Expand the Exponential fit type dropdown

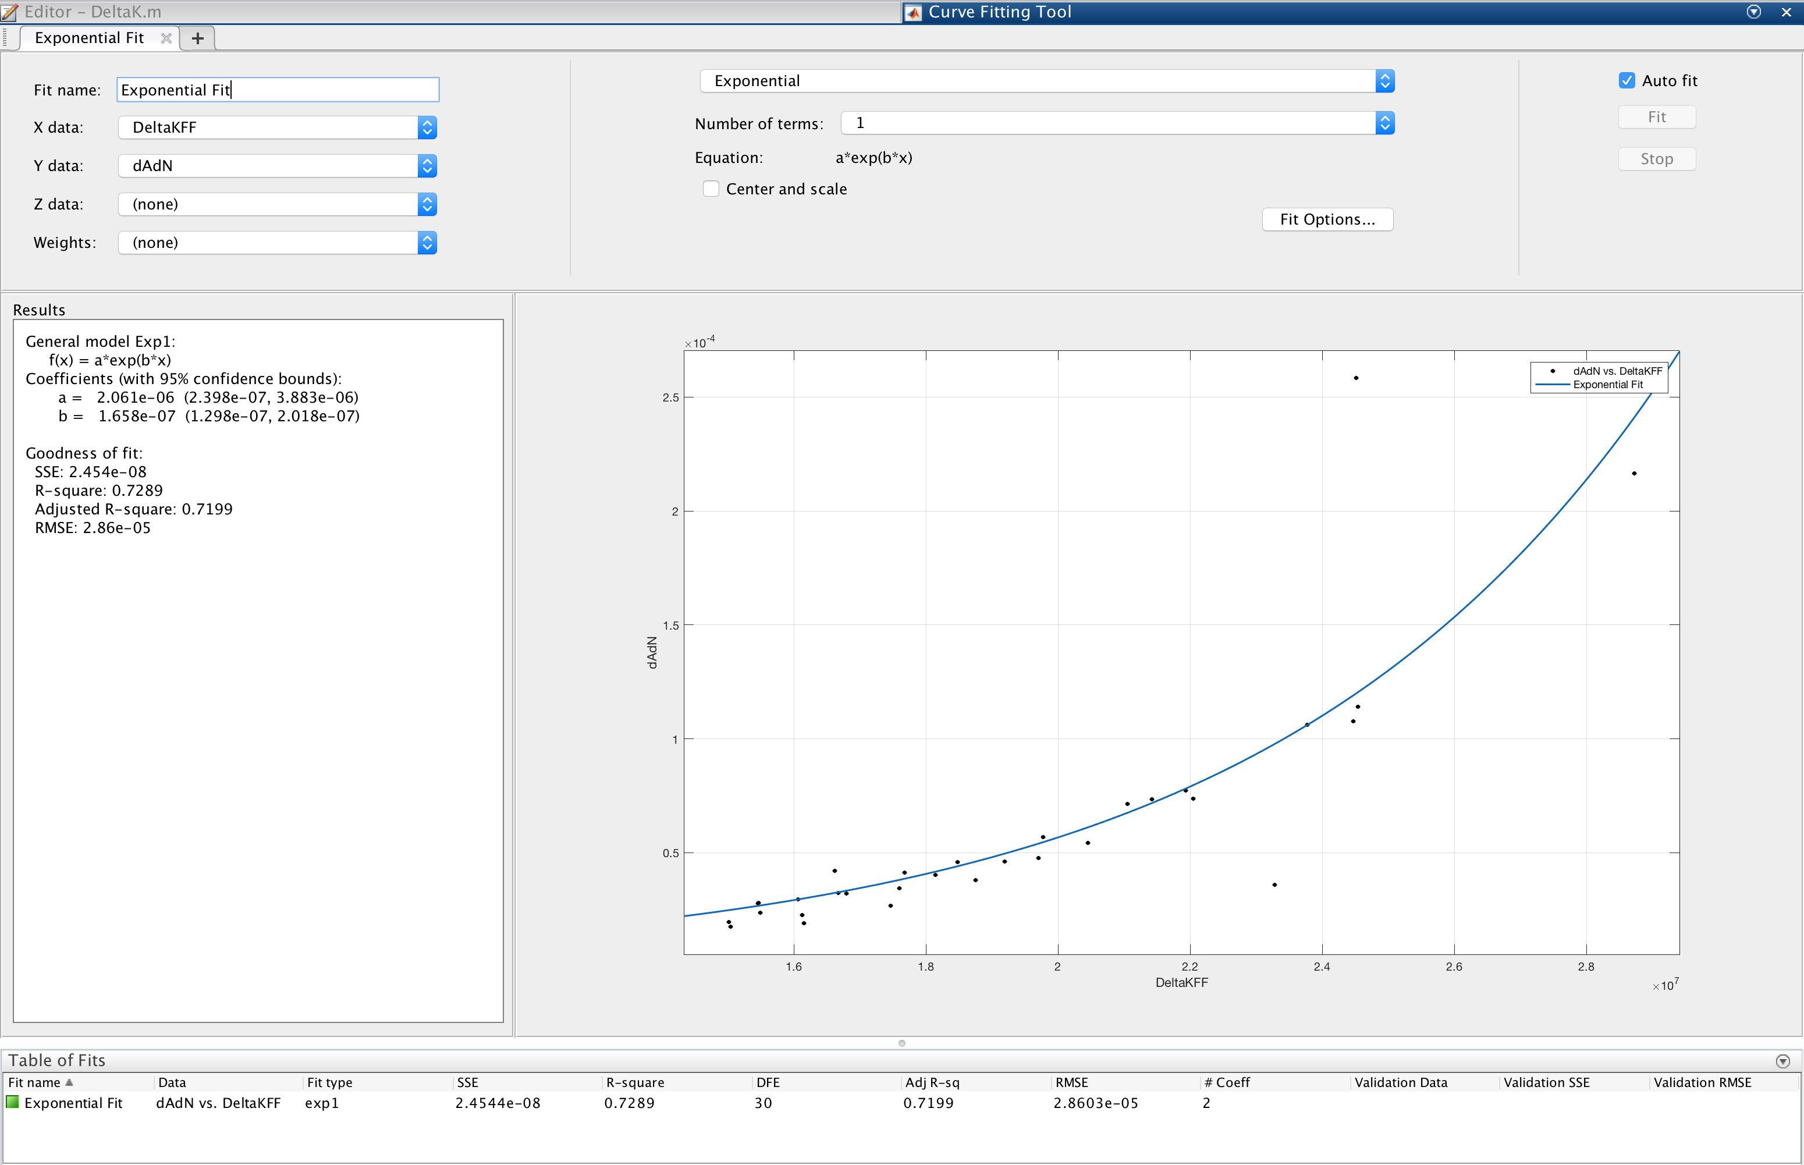[x=1384, y=81]
